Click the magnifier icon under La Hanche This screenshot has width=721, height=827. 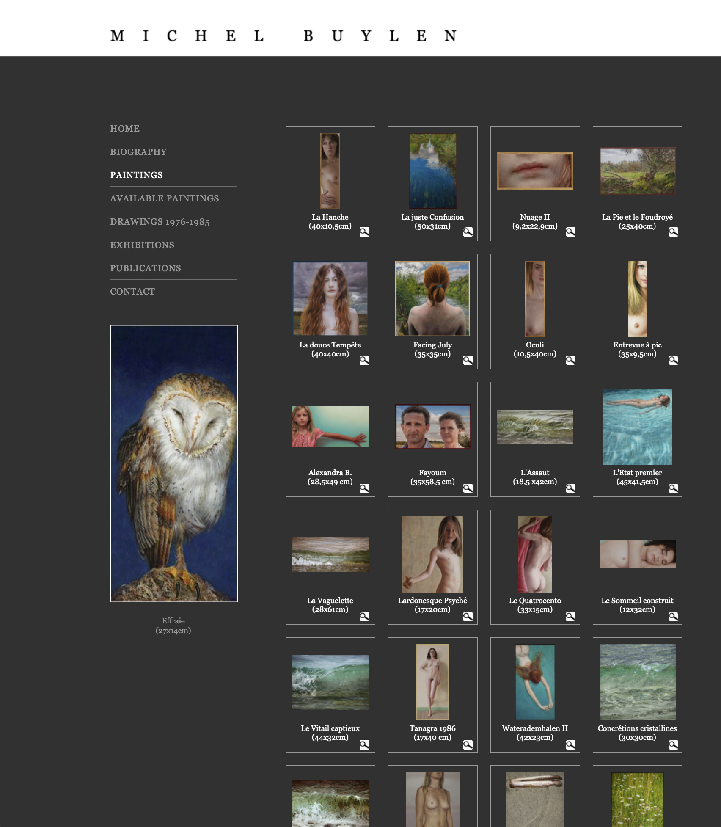pyautogui.click(x=364, y=232)
